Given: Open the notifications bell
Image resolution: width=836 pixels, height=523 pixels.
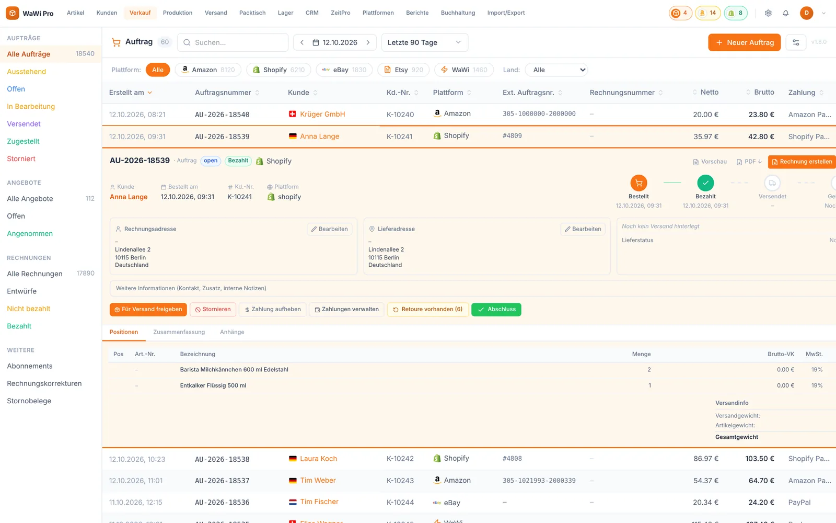Looking at the screenshot, I should [x=785, y=13].
